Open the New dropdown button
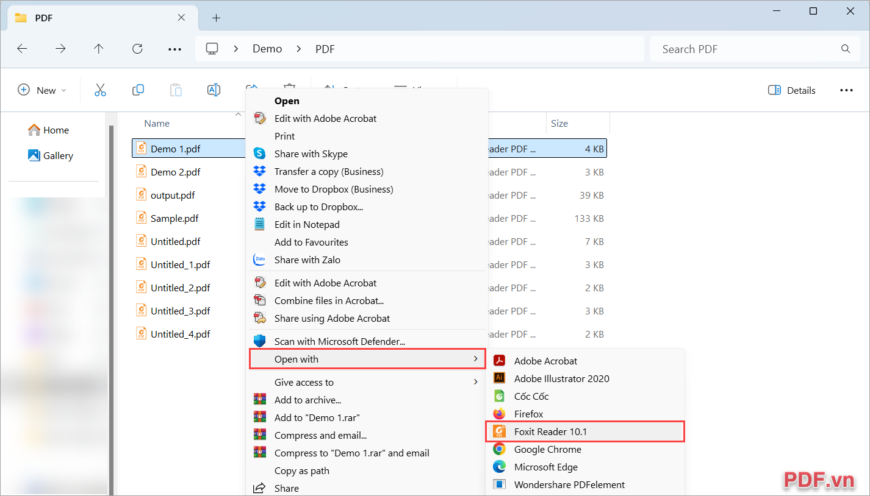The height and width of the screenshot is (496, 870). click(42, 90)
